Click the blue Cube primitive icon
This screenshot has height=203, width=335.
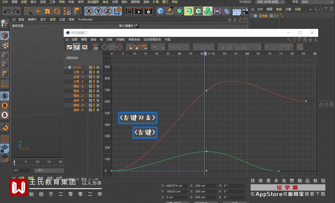point(160,11)
